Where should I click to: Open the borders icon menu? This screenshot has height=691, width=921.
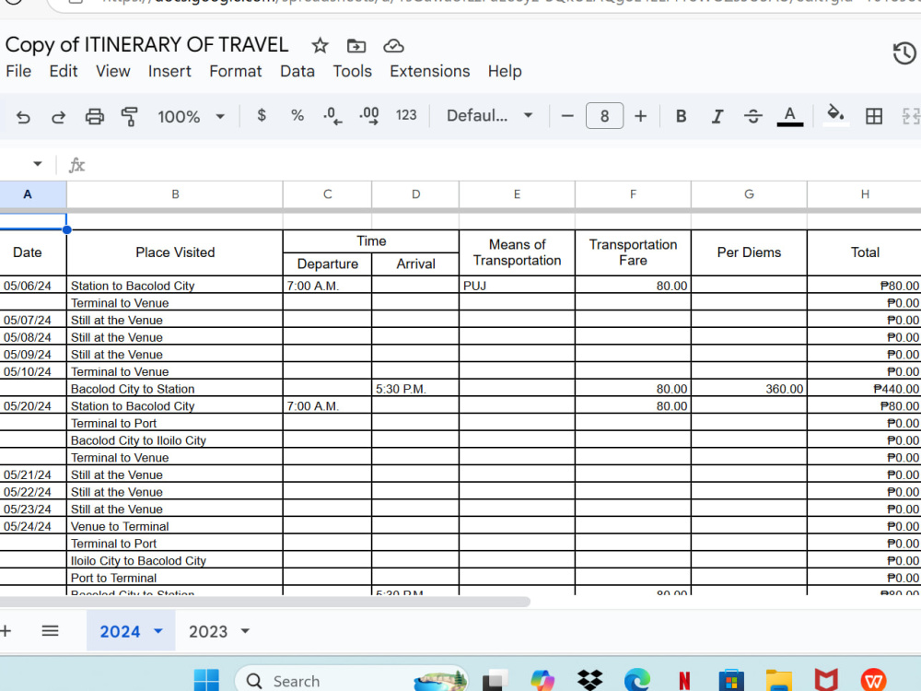pos(873,116)
